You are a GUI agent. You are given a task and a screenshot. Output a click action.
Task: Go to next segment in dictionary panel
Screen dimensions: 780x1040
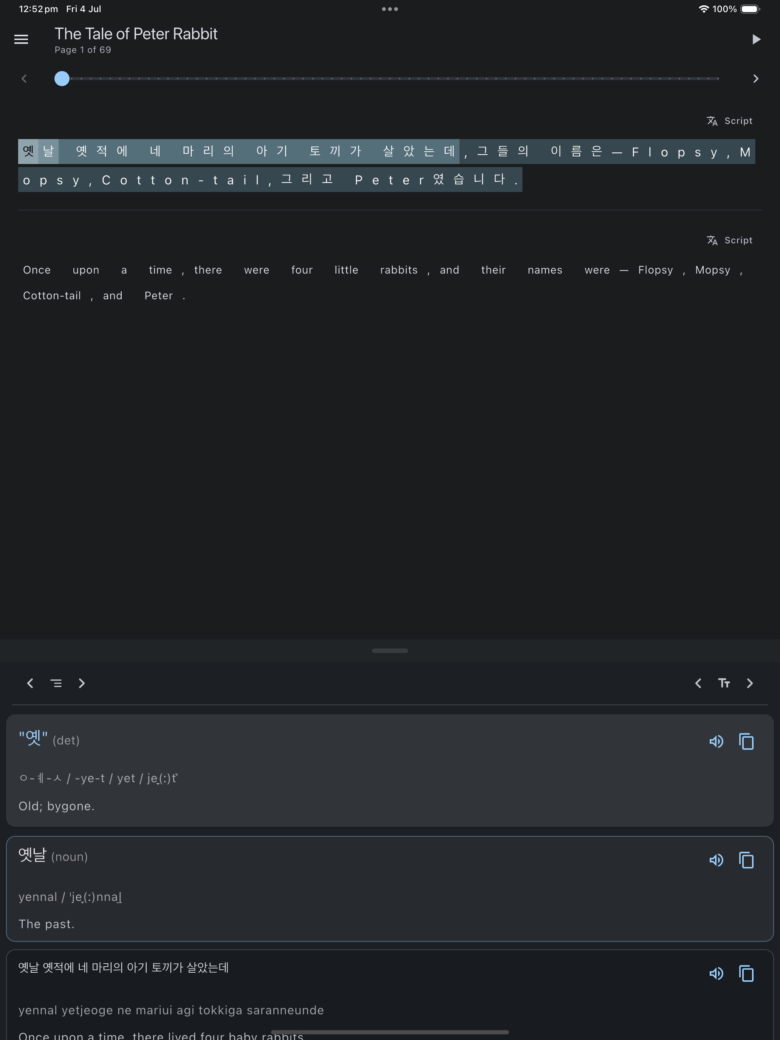pos(82,683)
